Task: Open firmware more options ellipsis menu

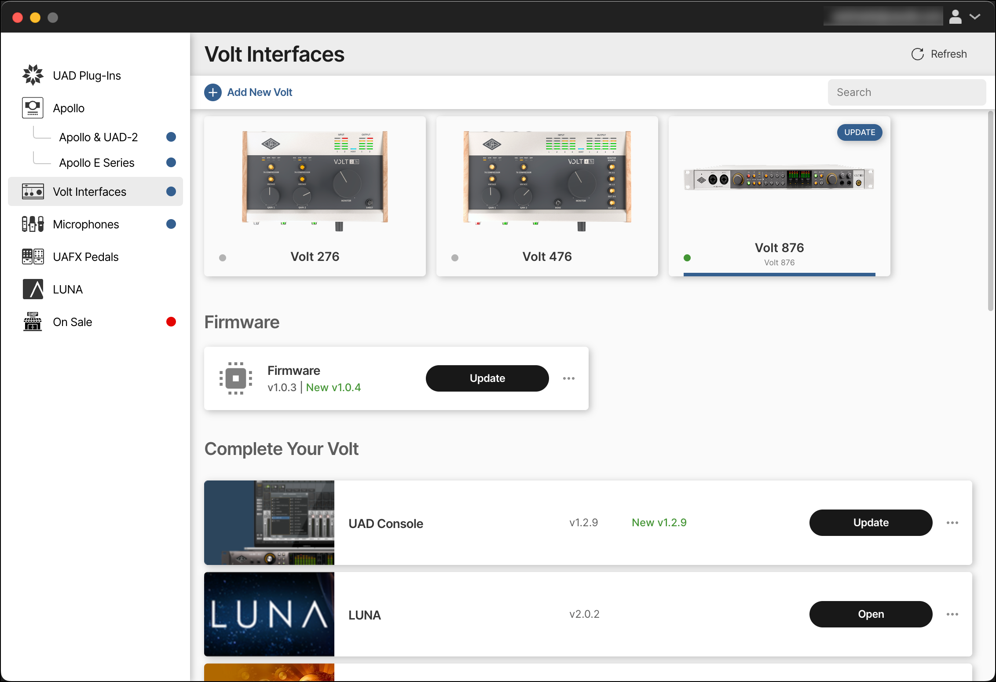Action: 568,378
